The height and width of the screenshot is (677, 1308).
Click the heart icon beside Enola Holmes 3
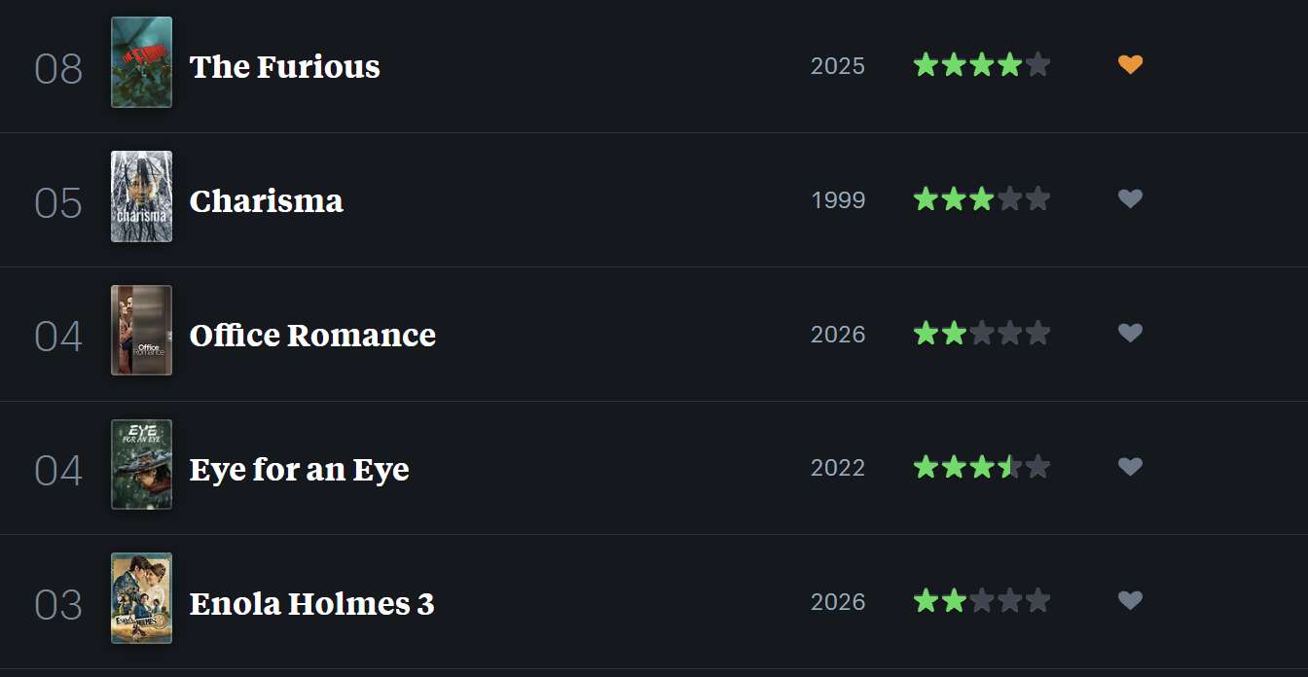[1130, 601]
